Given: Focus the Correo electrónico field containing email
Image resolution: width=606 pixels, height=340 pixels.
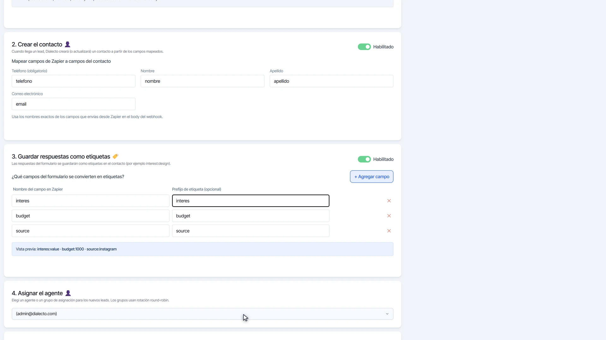Looking at the screenshot, I should click(74, 104).
